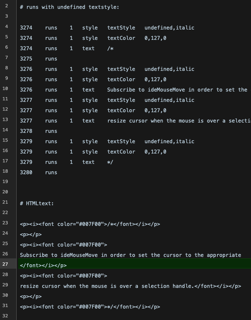Click the "3280" value on line 18
Viewport: 251px width, 320px height.
point(26,172)
